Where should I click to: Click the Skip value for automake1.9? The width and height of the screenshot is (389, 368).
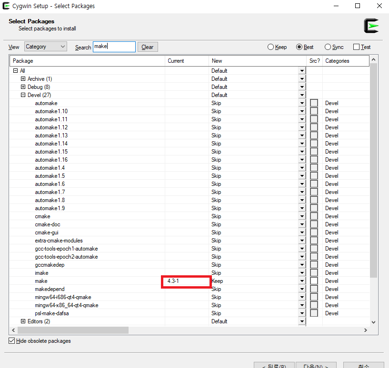pos(216,208)
